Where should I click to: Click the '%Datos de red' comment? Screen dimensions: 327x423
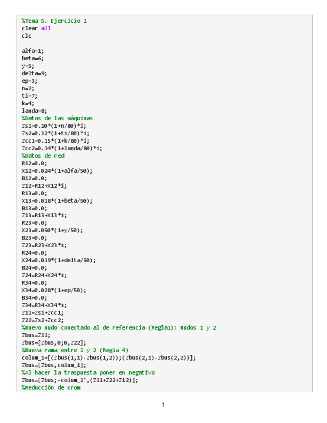coord(43,156)
